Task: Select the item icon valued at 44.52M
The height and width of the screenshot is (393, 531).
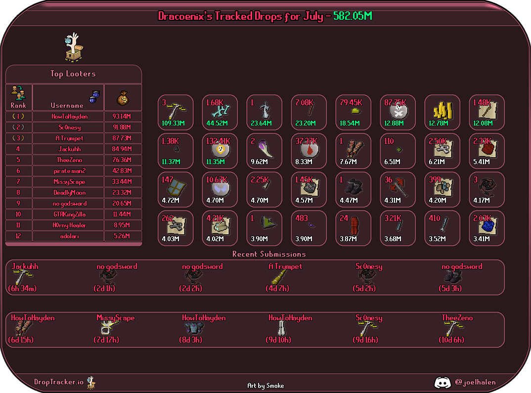Action: tap(220, 112)
